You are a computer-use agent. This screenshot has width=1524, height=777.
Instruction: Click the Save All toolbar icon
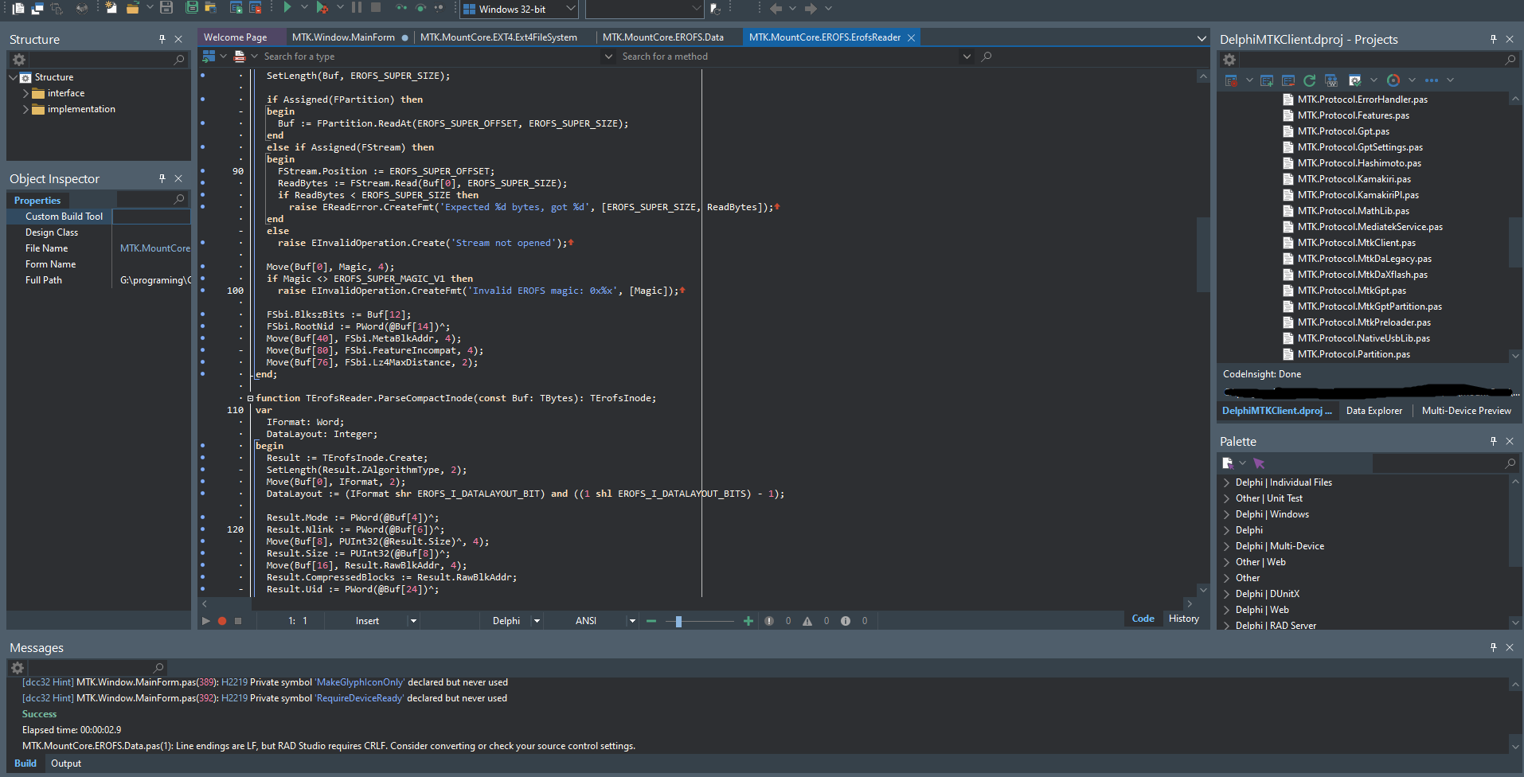[191, 8]
